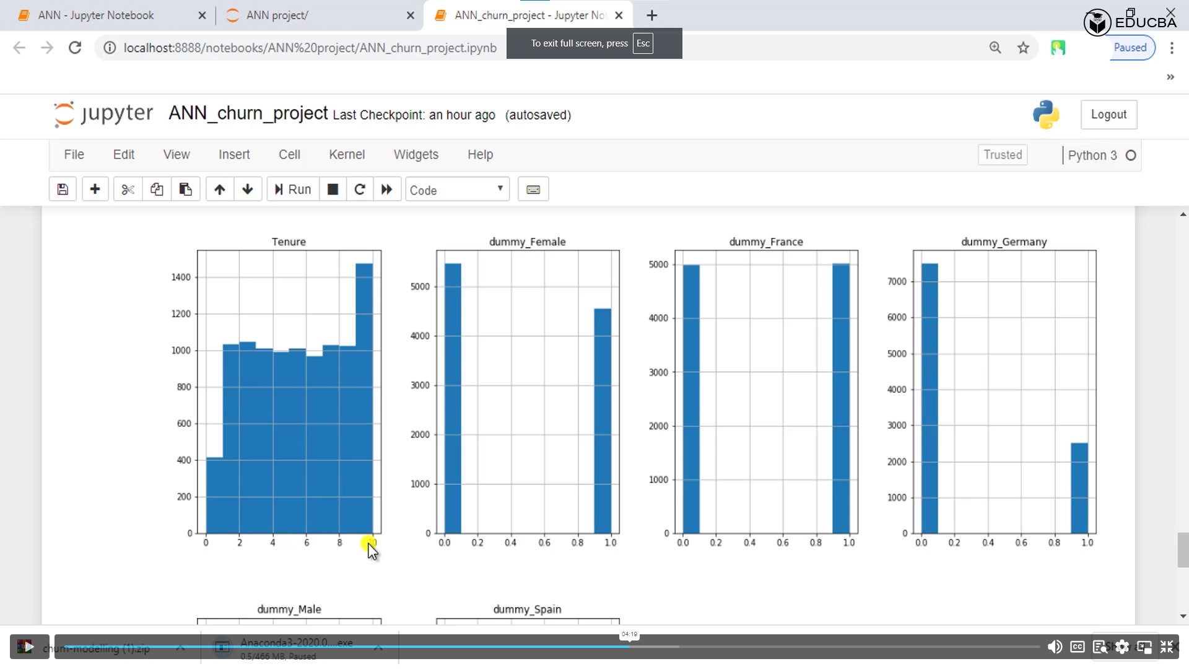Cut selected cells with the scissors icon

127,189
